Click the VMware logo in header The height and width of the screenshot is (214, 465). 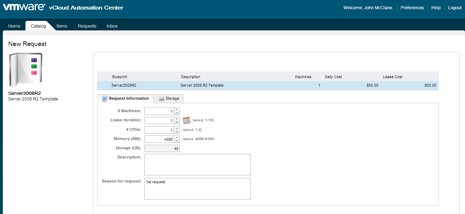pyautogui.click(x=24, y=7)
